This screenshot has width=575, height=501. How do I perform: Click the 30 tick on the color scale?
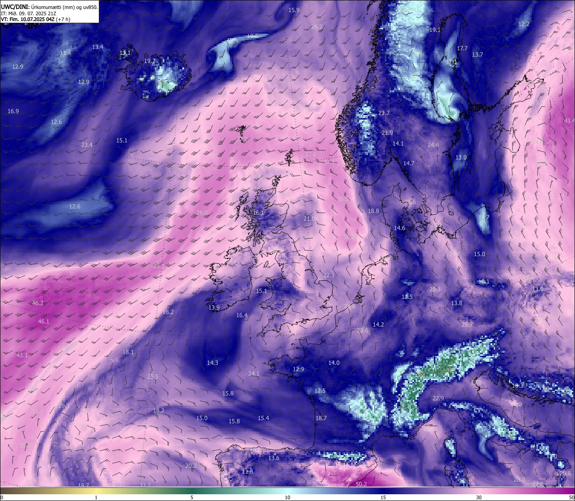(479, 497)
